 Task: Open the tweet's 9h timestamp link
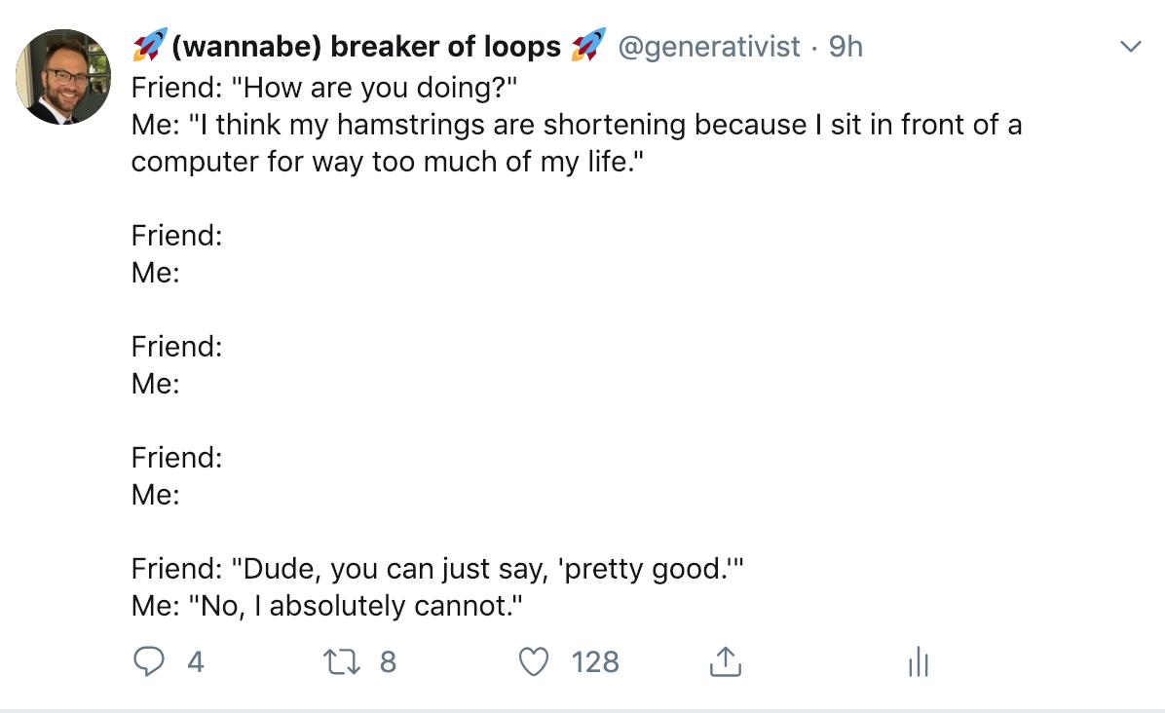(846, 46)
